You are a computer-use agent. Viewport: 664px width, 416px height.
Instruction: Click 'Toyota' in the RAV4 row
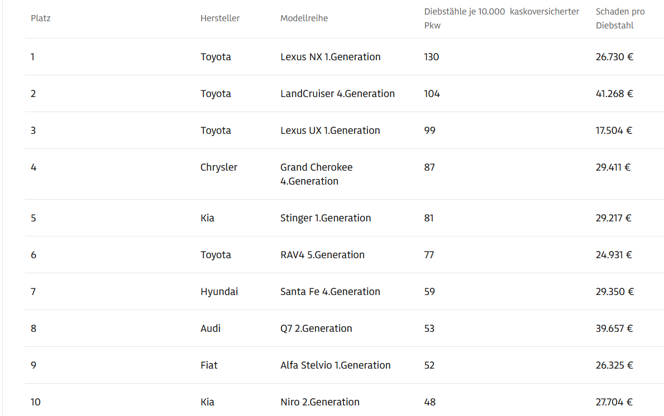pyautogui.click(x=216, y=254)
